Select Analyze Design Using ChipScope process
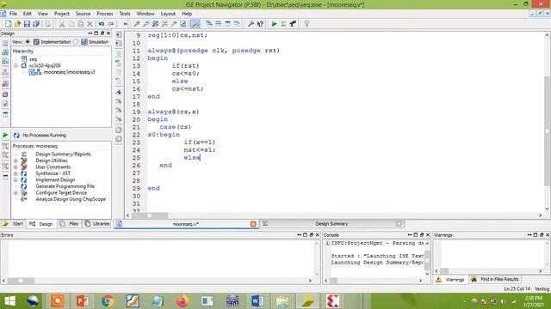 coord(71,199)
